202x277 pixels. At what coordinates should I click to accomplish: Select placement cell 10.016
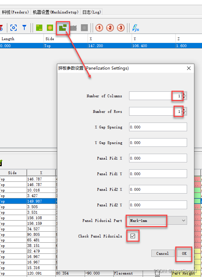pyautogui.click(x=41, y=190)
